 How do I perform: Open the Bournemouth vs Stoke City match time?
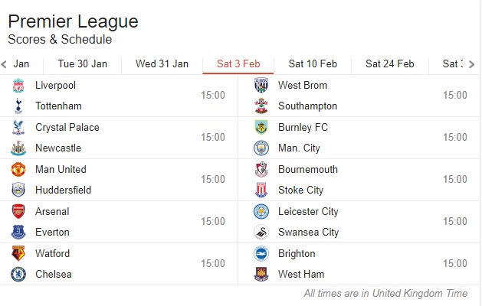pos(455,180)
